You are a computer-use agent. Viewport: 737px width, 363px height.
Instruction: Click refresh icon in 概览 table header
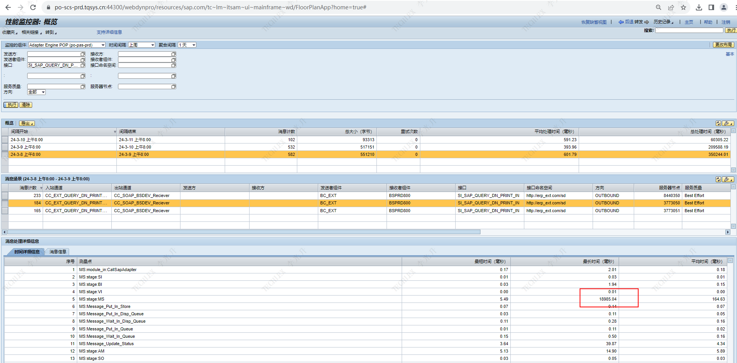coord(718,123)
